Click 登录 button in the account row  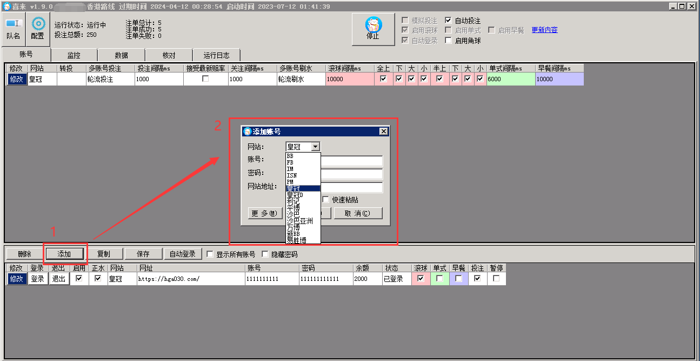coord(37,279)
